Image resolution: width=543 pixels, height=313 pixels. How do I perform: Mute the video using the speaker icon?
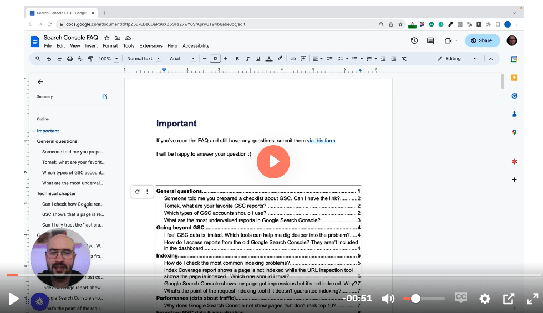pos(388,299)
